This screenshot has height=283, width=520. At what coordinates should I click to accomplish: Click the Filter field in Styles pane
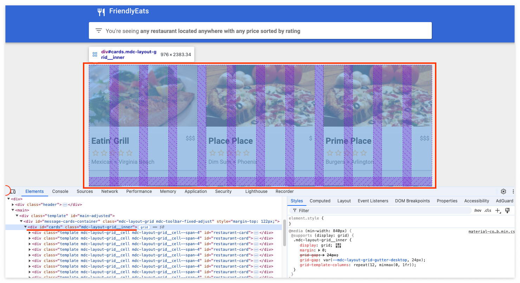(380, 210)
